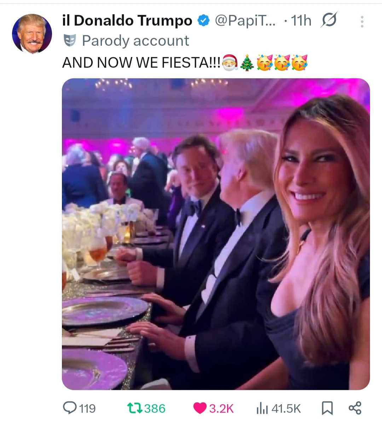The width and height of the screenshot is (382, 421).
Task: Open view analytics bar chart icon
Action: click(262, 408)
